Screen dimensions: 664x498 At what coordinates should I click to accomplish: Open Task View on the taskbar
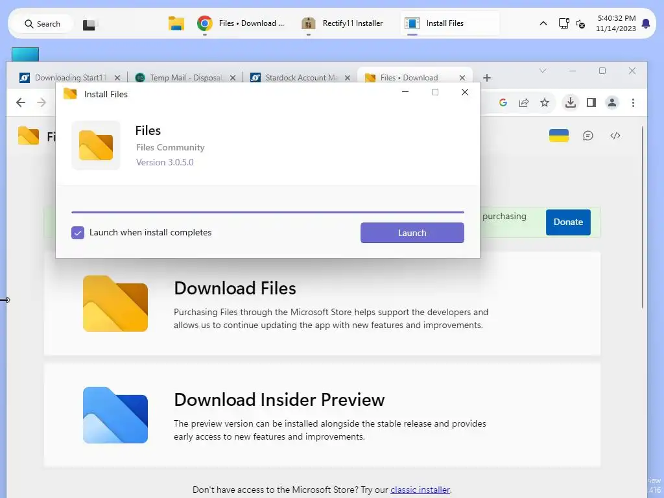[x=89, y=25]
